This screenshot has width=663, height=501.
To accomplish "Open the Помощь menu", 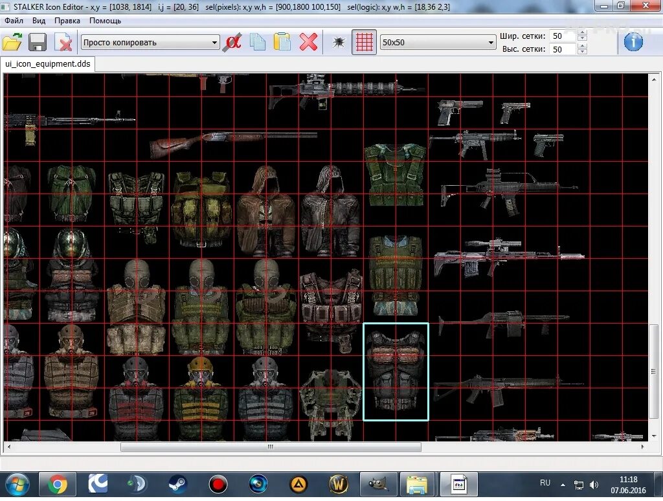I will (x=105, y=20).
